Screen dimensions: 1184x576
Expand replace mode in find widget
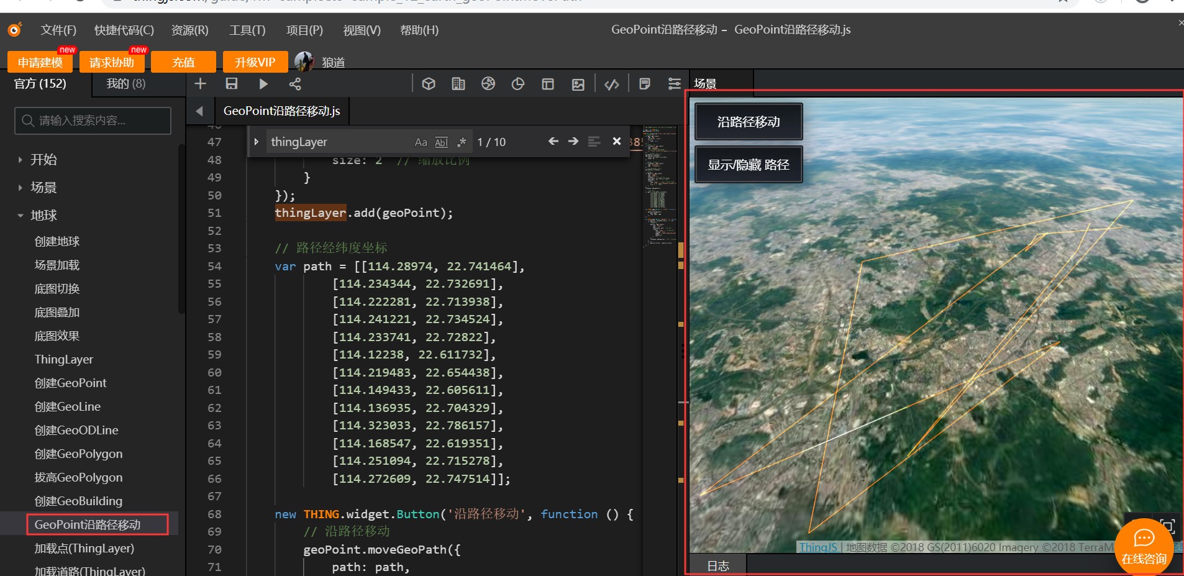256,142
